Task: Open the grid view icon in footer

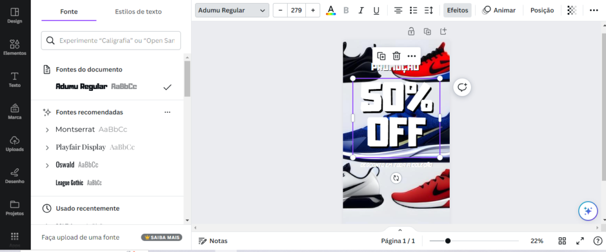Action: tap(562, 241)
